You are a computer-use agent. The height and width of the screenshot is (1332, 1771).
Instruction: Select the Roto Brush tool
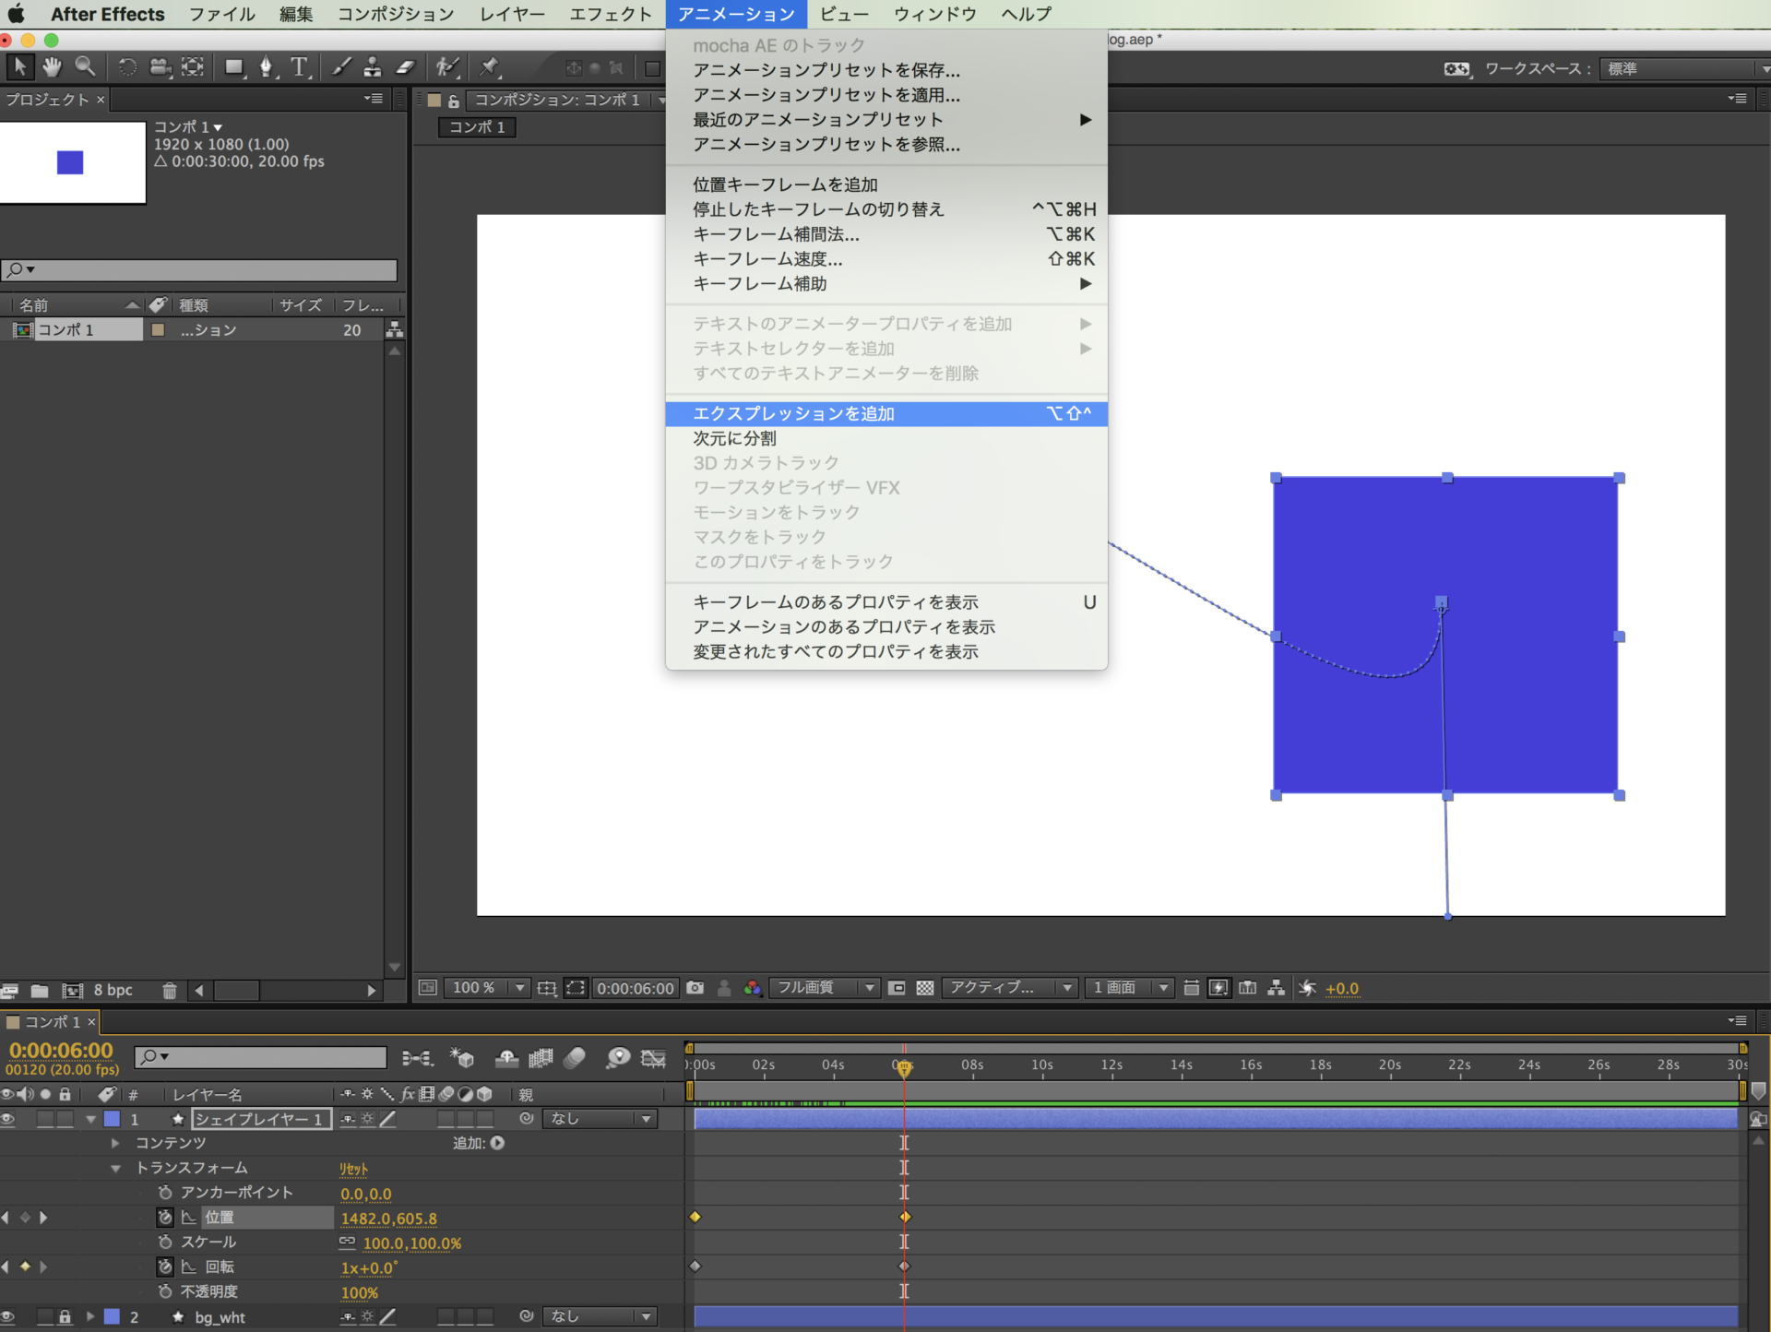pyautogui.click(x=447, y=66)
